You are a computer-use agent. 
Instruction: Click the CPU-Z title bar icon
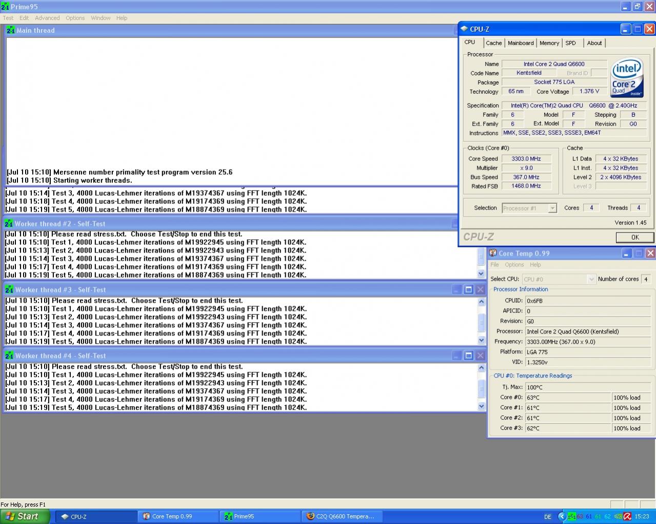point(464,29)
